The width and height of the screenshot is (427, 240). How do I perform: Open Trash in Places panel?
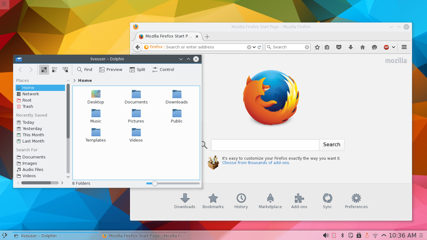coord(40,107)
